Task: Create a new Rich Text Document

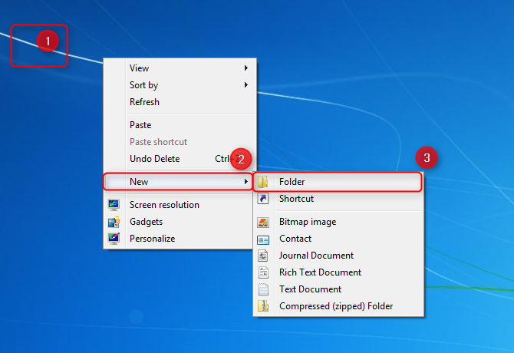Action: point(338,272)
